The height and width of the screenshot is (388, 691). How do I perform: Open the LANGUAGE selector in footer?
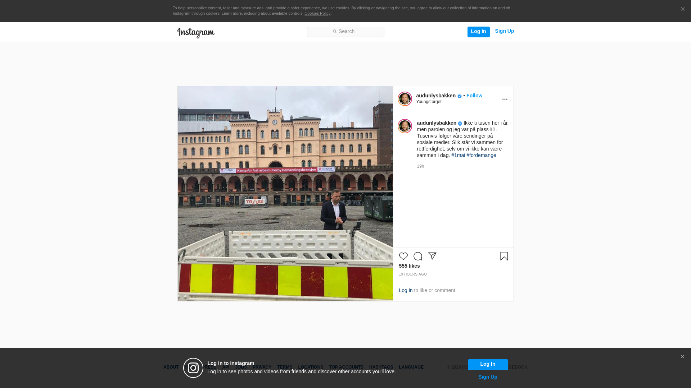(411, 367)
